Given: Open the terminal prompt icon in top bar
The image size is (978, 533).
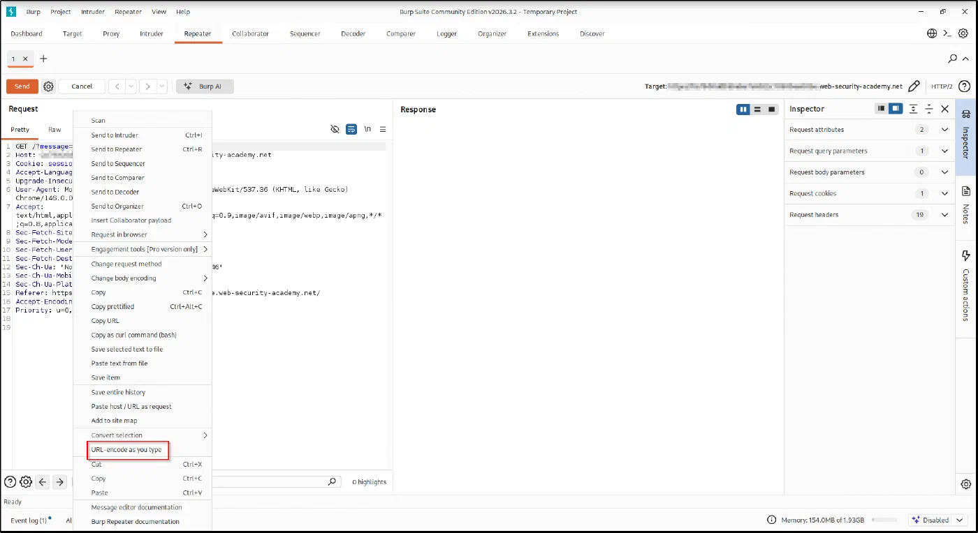Looking at the screenshot, I should coord(947,33).
